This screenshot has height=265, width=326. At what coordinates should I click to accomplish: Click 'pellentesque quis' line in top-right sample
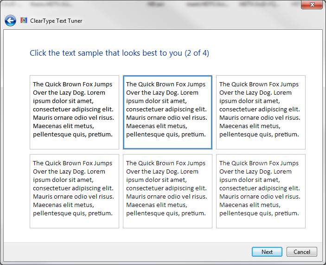(x=259, y=135)
